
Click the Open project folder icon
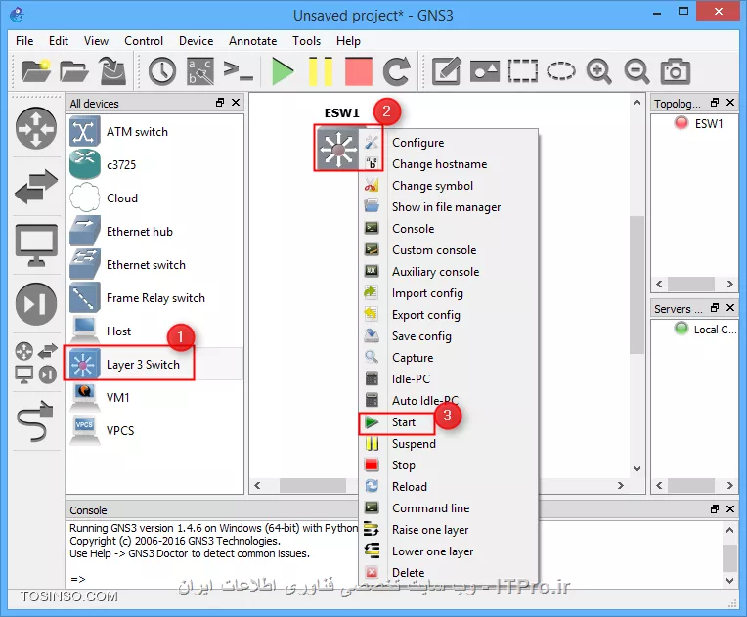[74, 71]
